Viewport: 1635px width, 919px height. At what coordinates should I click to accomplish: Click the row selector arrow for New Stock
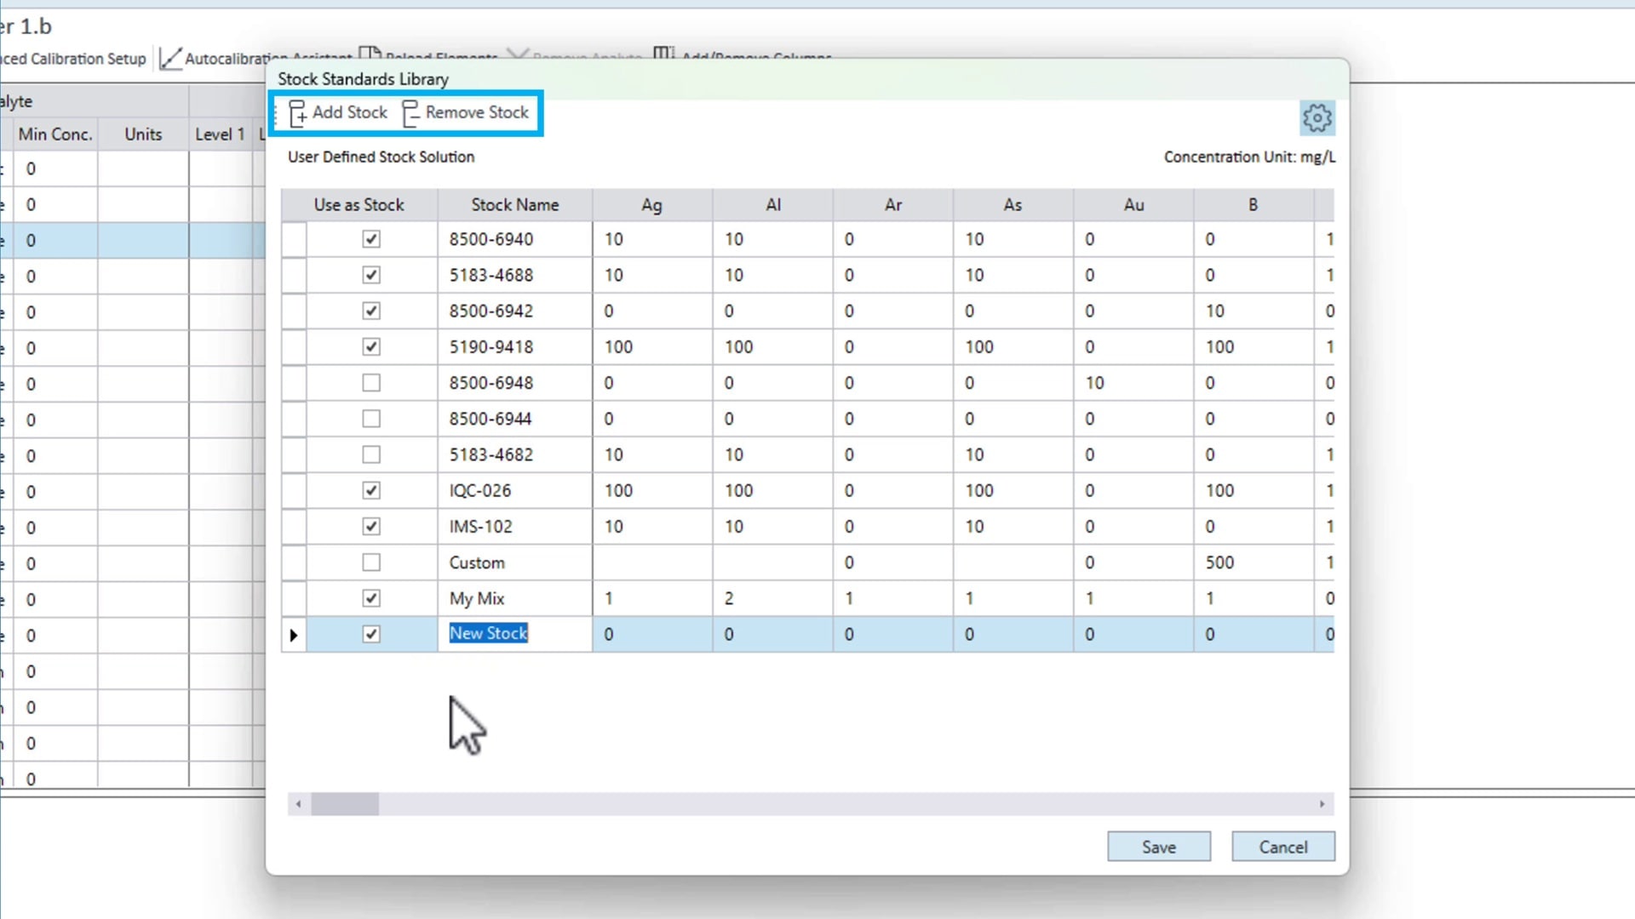click(294, 635)
